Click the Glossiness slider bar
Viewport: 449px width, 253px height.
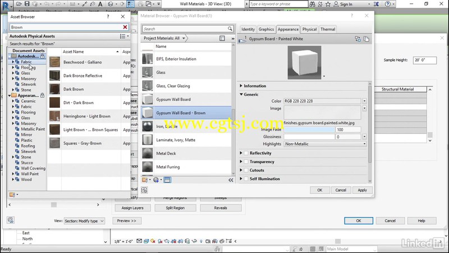[309, 137]
